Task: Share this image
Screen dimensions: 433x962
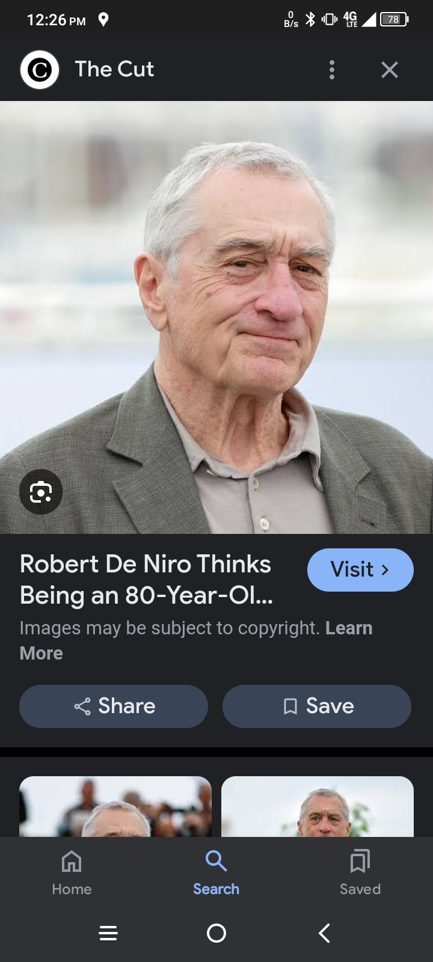Action: tap(114, 706)
